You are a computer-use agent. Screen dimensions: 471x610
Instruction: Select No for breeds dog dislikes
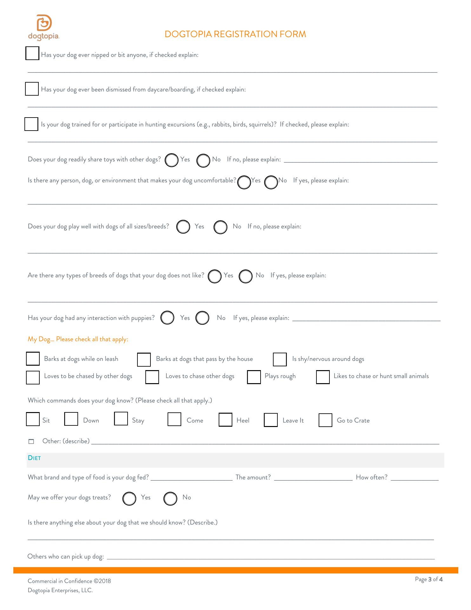246,276
